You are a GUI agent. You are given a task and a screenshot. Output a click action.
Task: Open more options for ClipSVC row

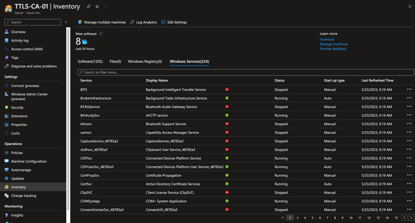[x=409, y=192]
